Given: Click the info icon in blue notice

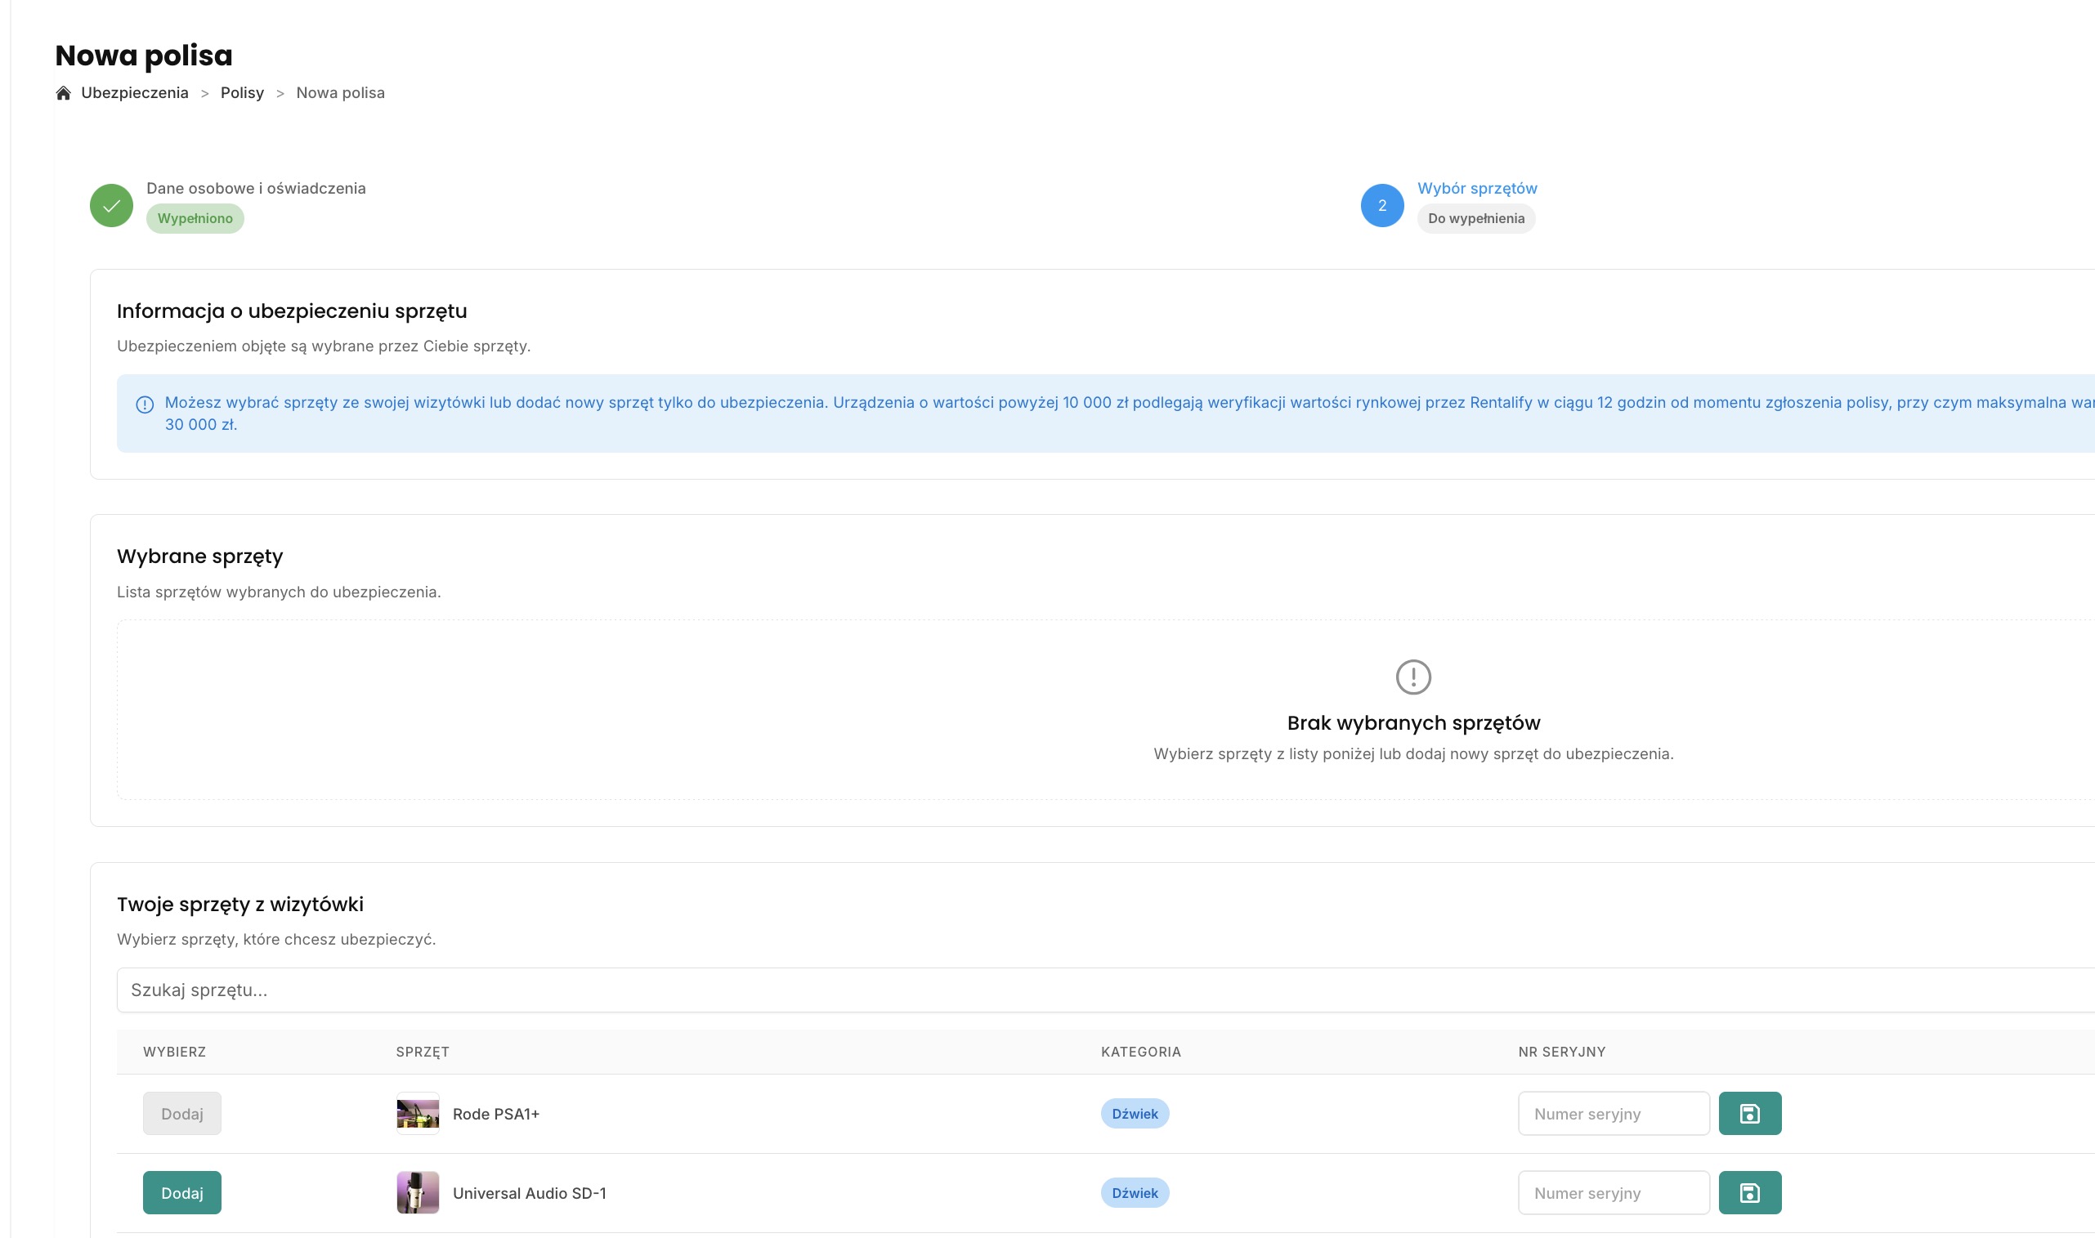Looking at the screenshot, I should pos(145,404).
